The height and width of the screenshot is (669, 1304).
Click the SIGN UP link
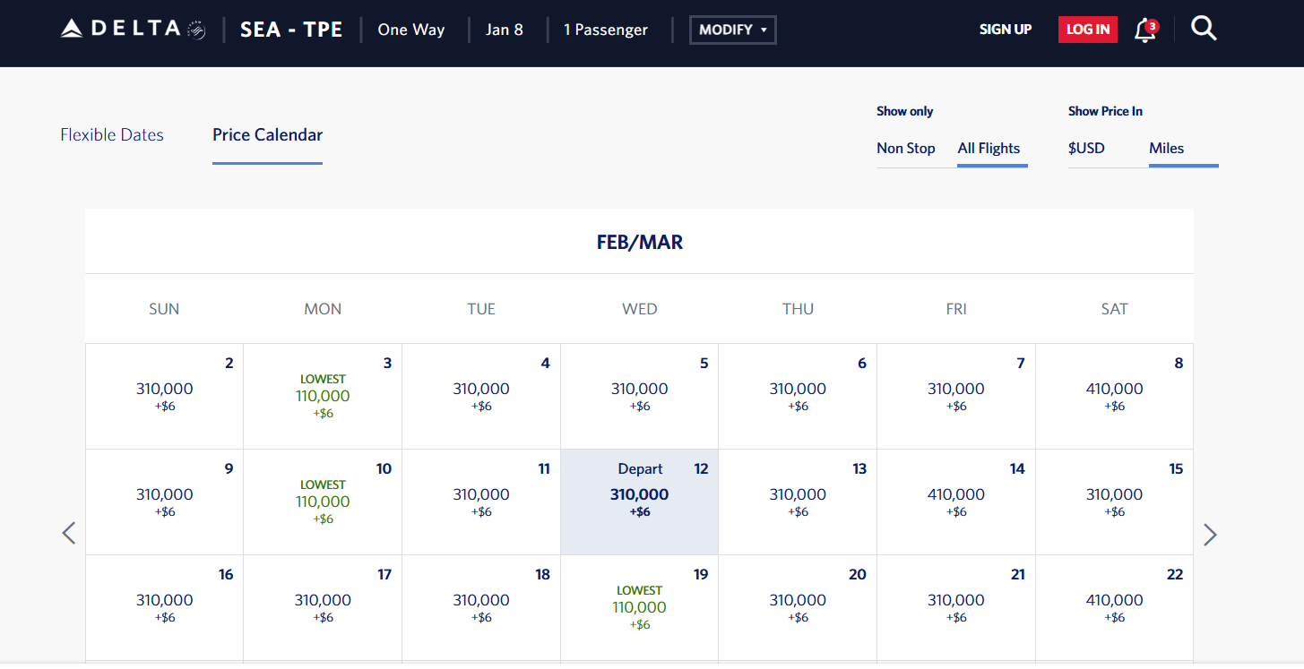coord(1005,30)
